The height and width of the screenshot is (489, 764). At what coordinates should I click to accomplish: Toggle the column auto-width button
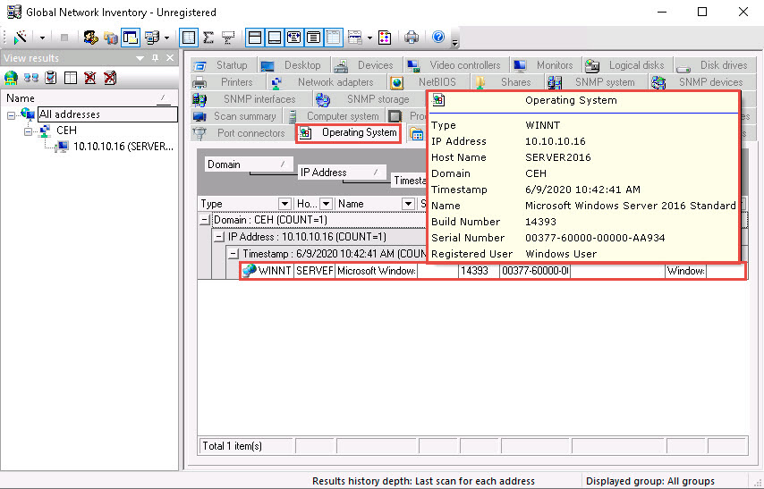[x=293, y=37]
